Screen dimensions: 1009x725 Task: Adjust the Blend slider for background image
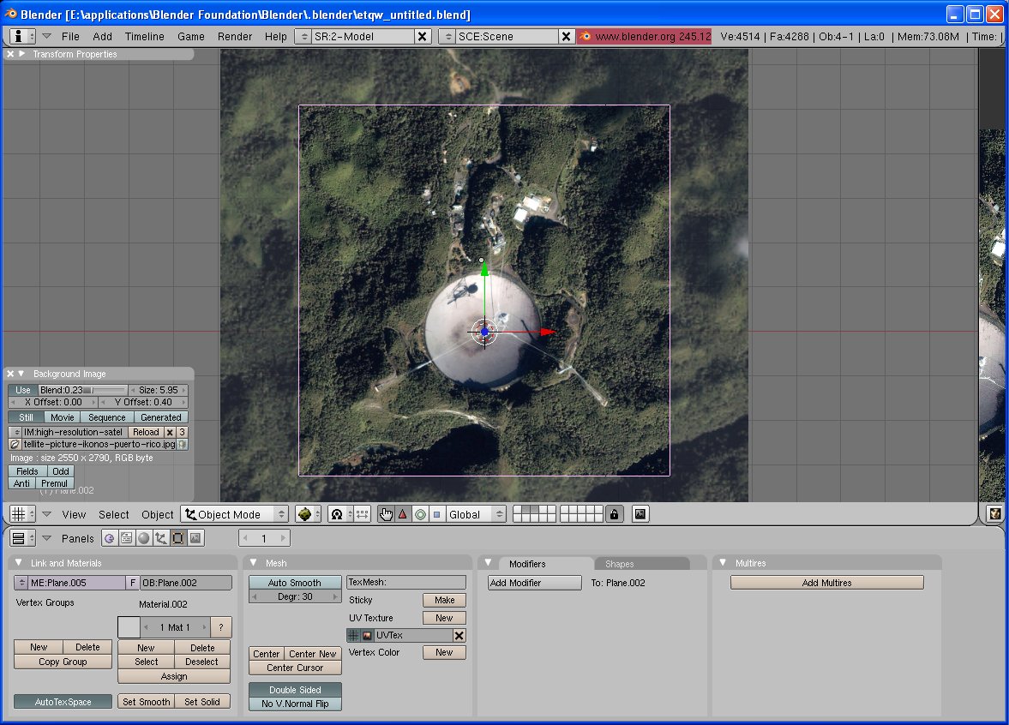[82, 390]
